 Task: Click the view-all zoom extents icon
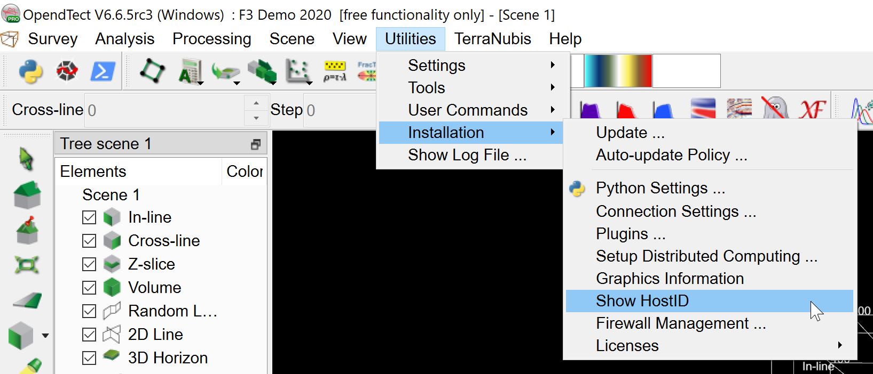[27, 265]
